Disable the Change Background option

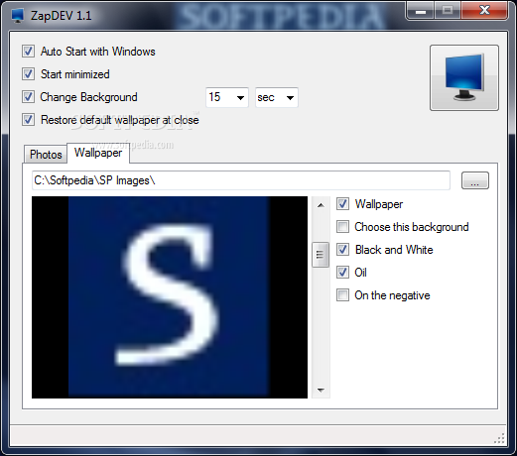tap(28, 97)
